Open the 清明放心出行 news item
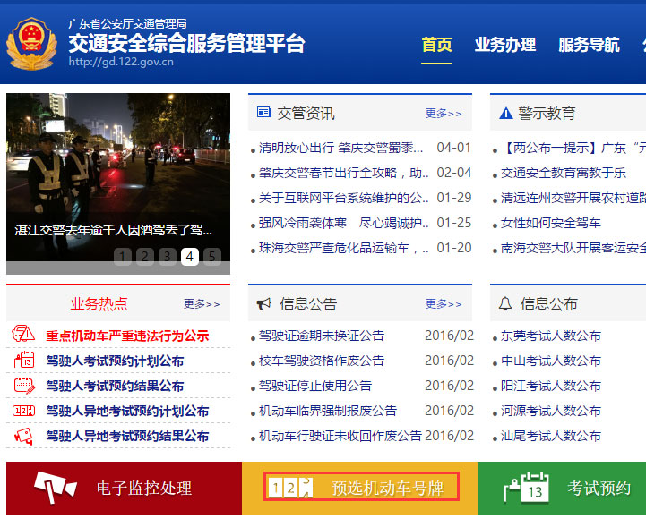Image resolution: width=646 pixels, height=527 pixels. click(x=340, y=148)
